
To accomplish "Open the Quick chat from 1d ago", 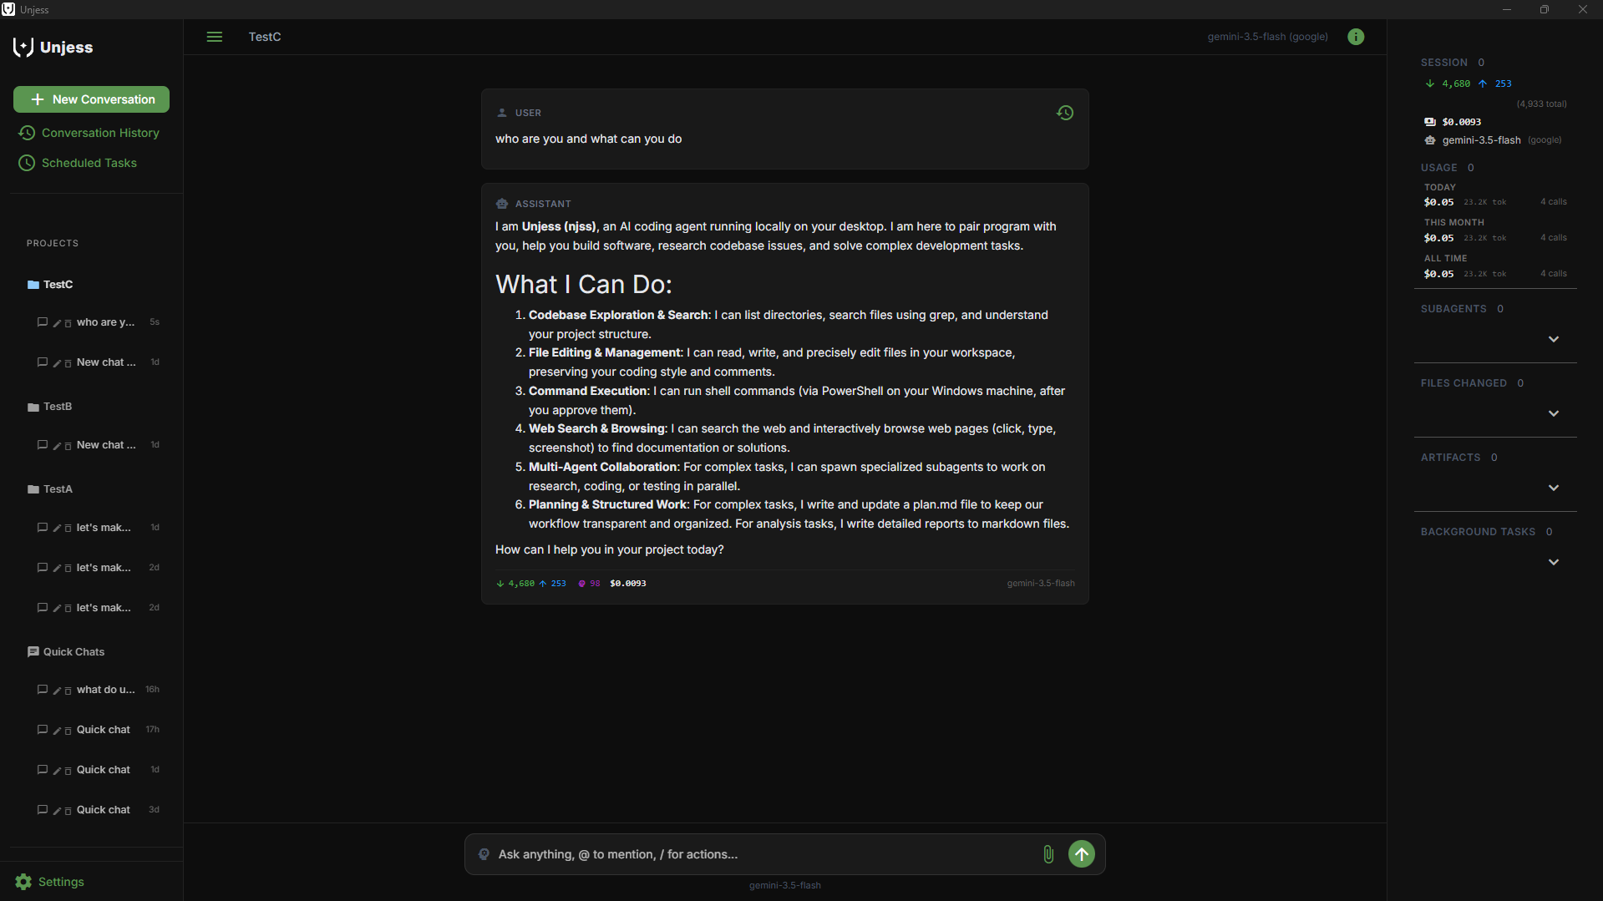I will coord(104,770).
